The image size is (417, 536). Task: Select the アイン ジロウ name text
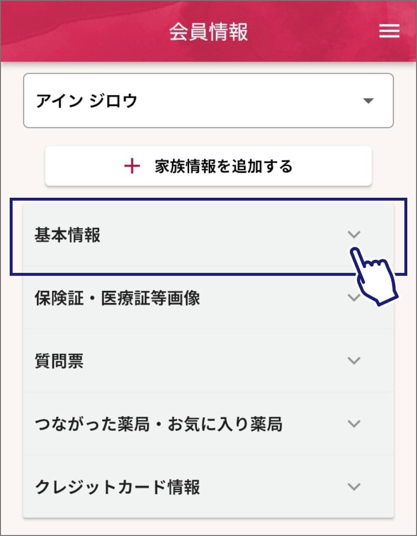pos(86,101)
